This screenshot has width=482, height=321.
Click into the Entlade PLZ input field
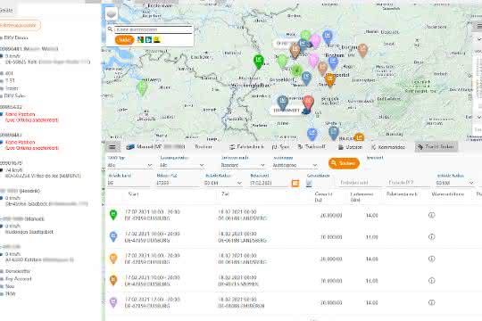point(408,183)
